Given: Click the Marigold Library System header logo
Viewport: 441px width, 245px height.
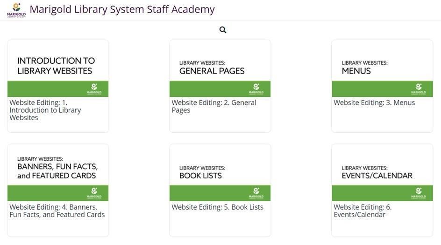Looking at the screenshot, I should (16, 10).
